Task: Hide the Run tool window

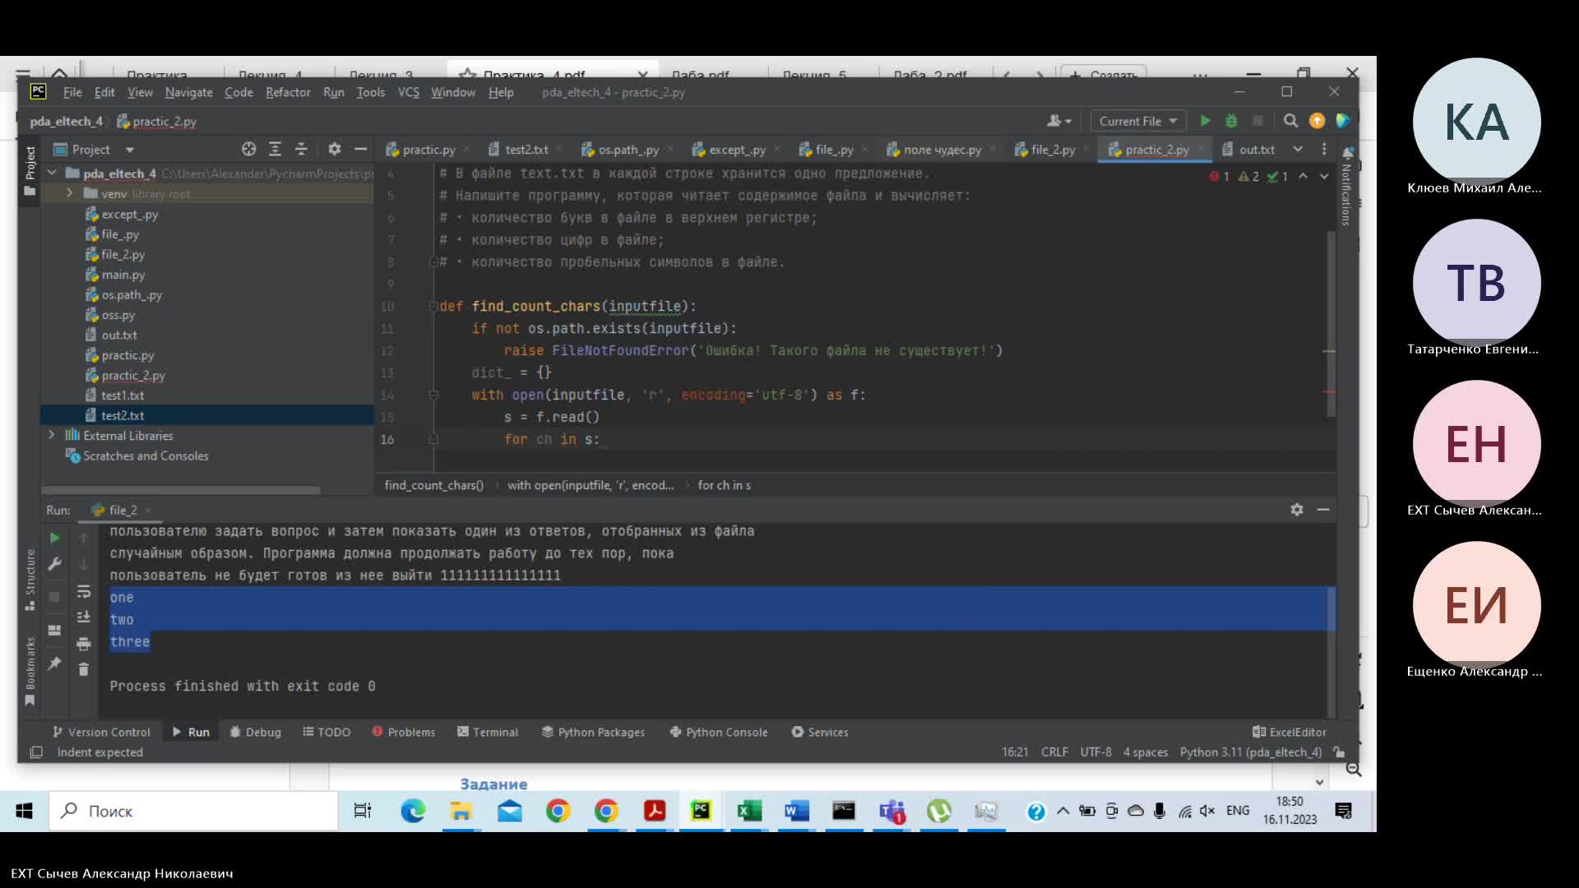Action: click(1323, 510)
